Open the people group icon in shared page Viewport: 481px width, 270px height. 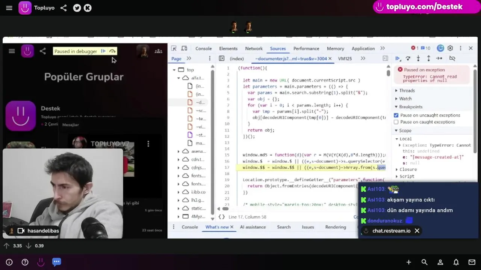click(x=159, y=51)
